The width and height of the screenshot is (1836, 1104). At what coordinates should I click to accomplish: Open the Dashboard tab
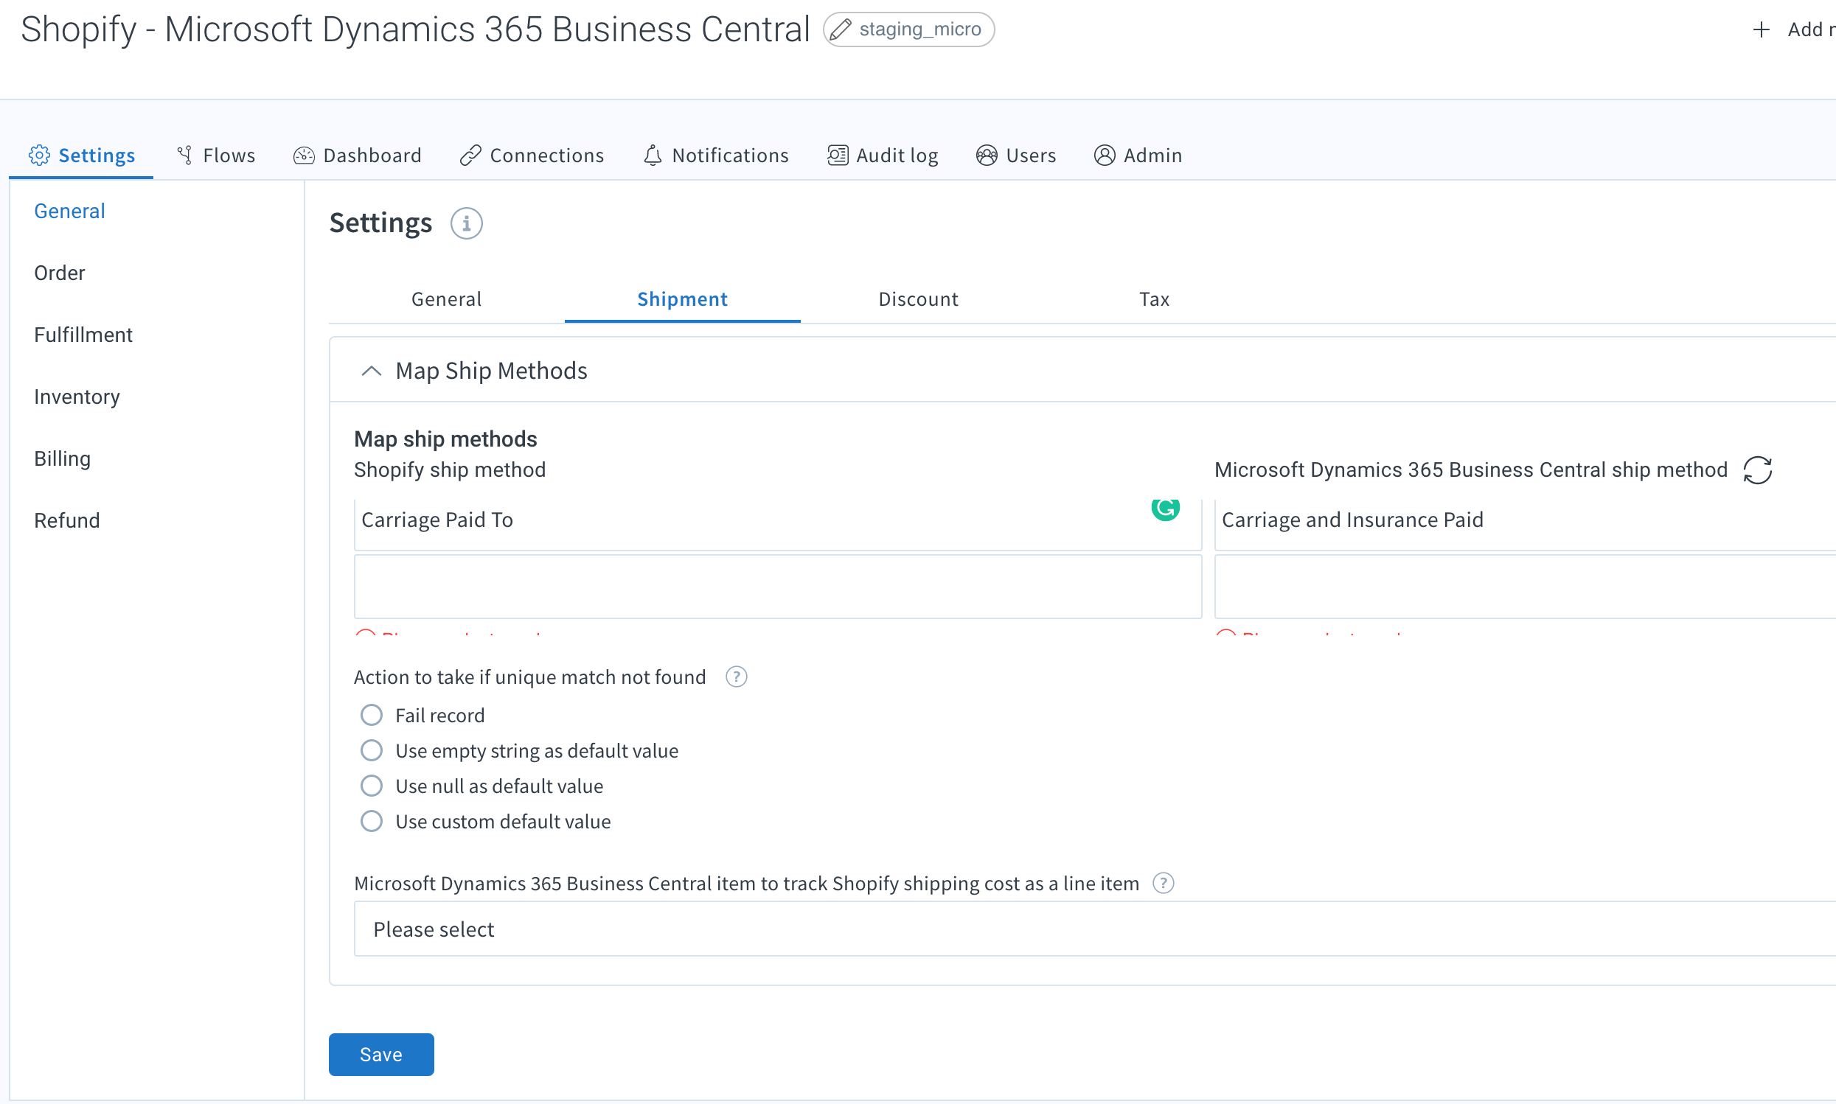[357, 155]
